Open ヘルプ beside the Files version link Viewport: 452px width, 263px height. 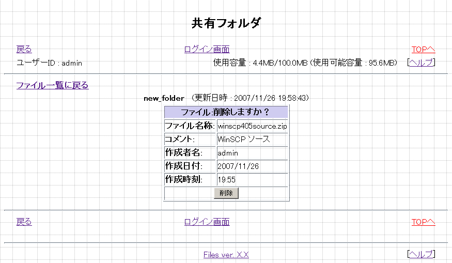pyautogui.click(x=421, y=254)
